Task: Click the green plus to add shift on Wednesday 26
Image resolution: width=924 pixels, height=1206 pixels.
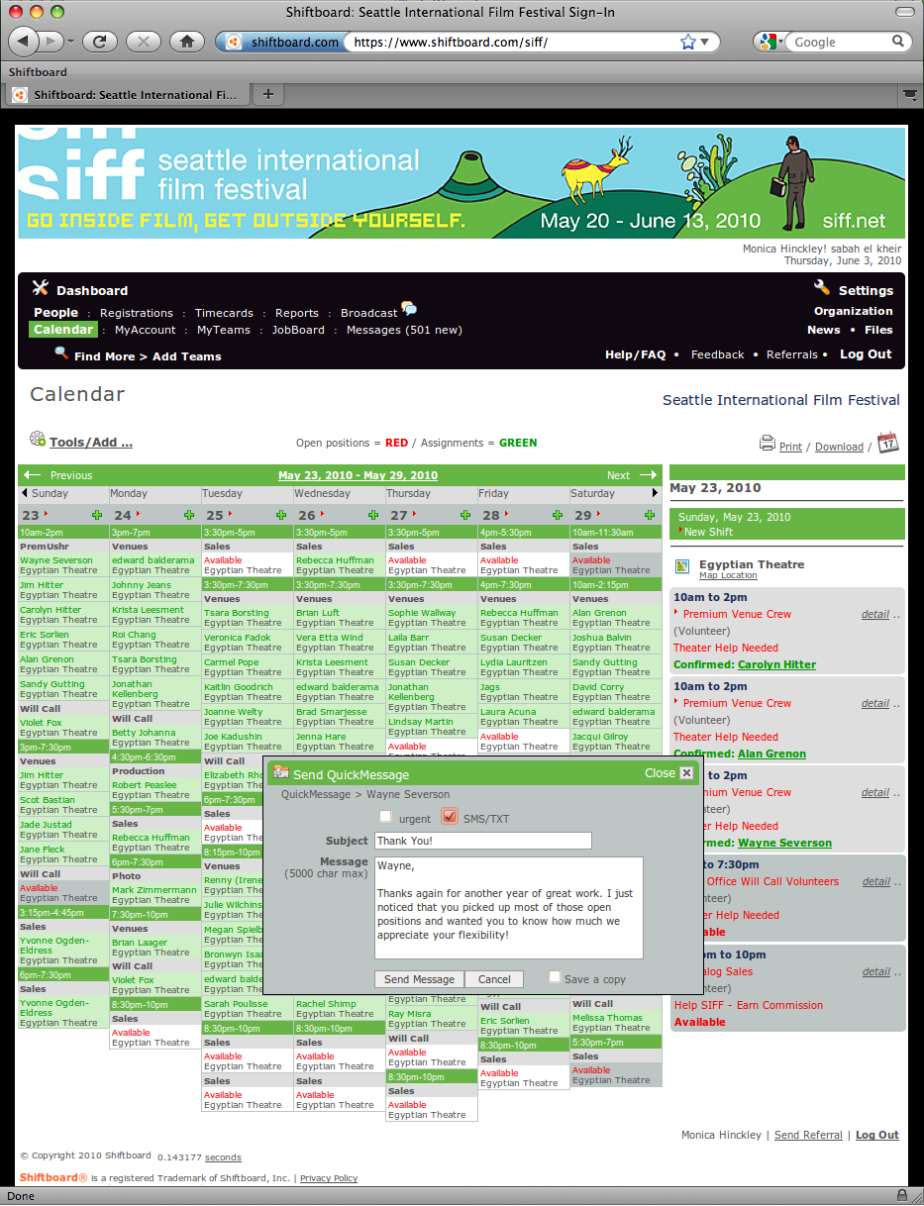Action: [373, 515]
